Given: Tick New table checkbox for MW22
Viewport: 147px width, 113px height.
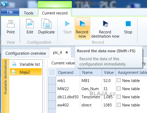Looking at the screenshot, I should pos(119,88).
